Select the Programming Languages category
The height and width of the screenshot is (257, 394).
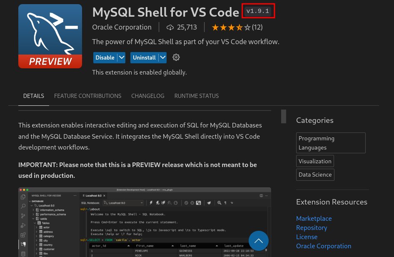click(331, 143)
